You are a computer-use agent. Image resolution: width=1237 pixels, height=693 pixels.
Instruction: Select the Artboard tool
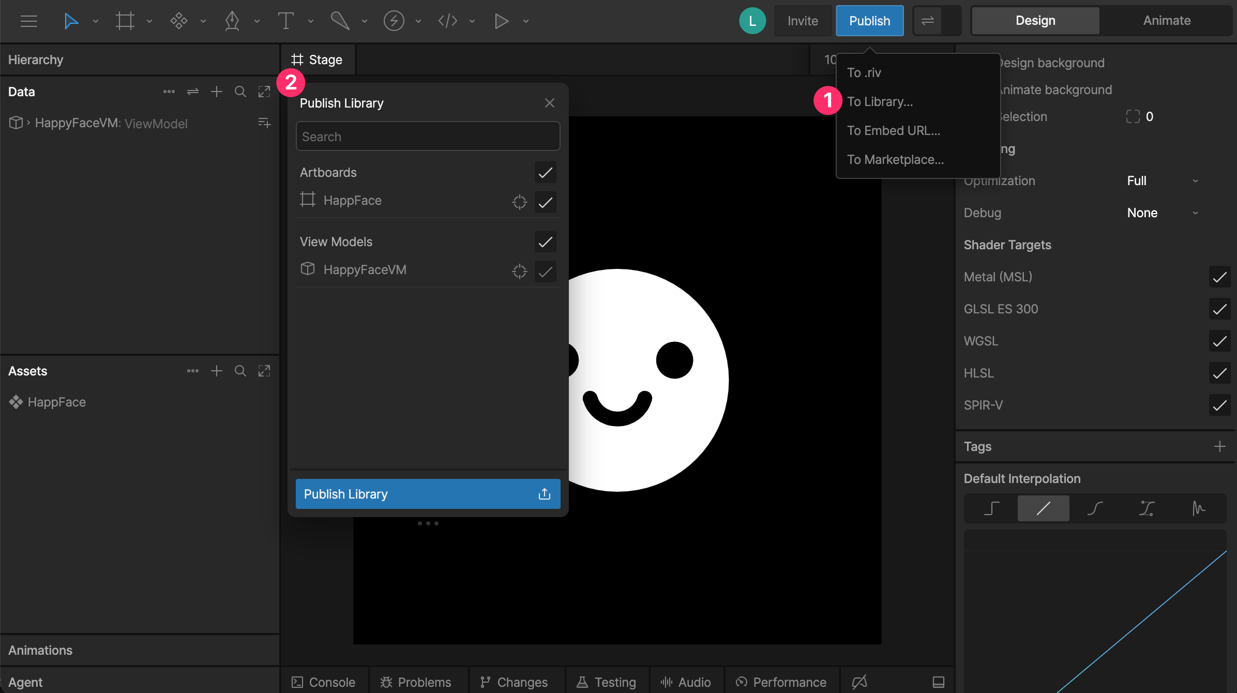point(125,21)
